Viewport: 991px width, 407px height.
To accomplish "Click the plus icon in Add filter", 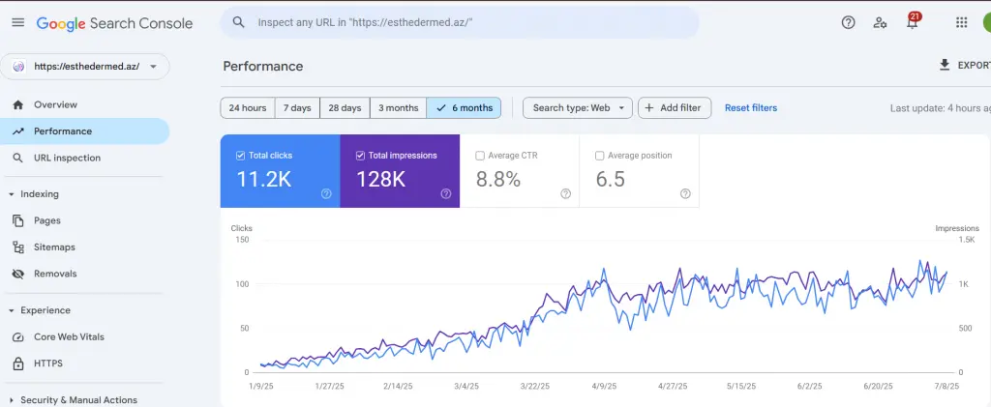I will pyautogui.click(x=649, y=108).
